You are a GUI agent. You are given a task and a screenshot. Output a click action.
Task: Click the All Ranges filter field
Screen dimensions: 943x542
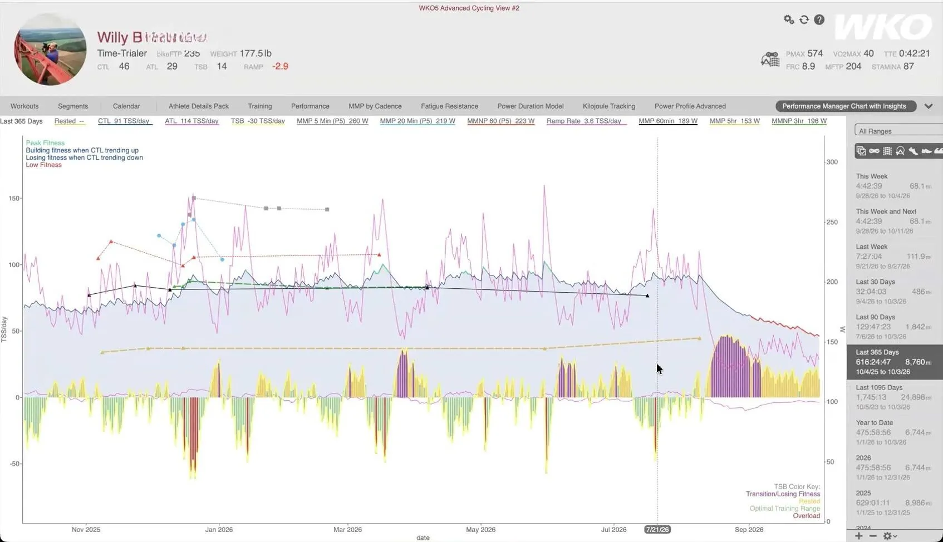898,131
